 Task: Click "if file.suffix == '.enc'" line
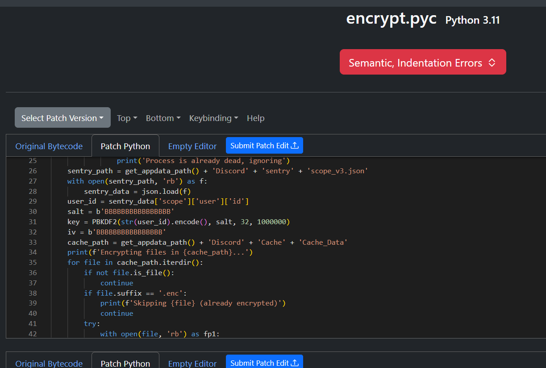(x=135, y=293)
